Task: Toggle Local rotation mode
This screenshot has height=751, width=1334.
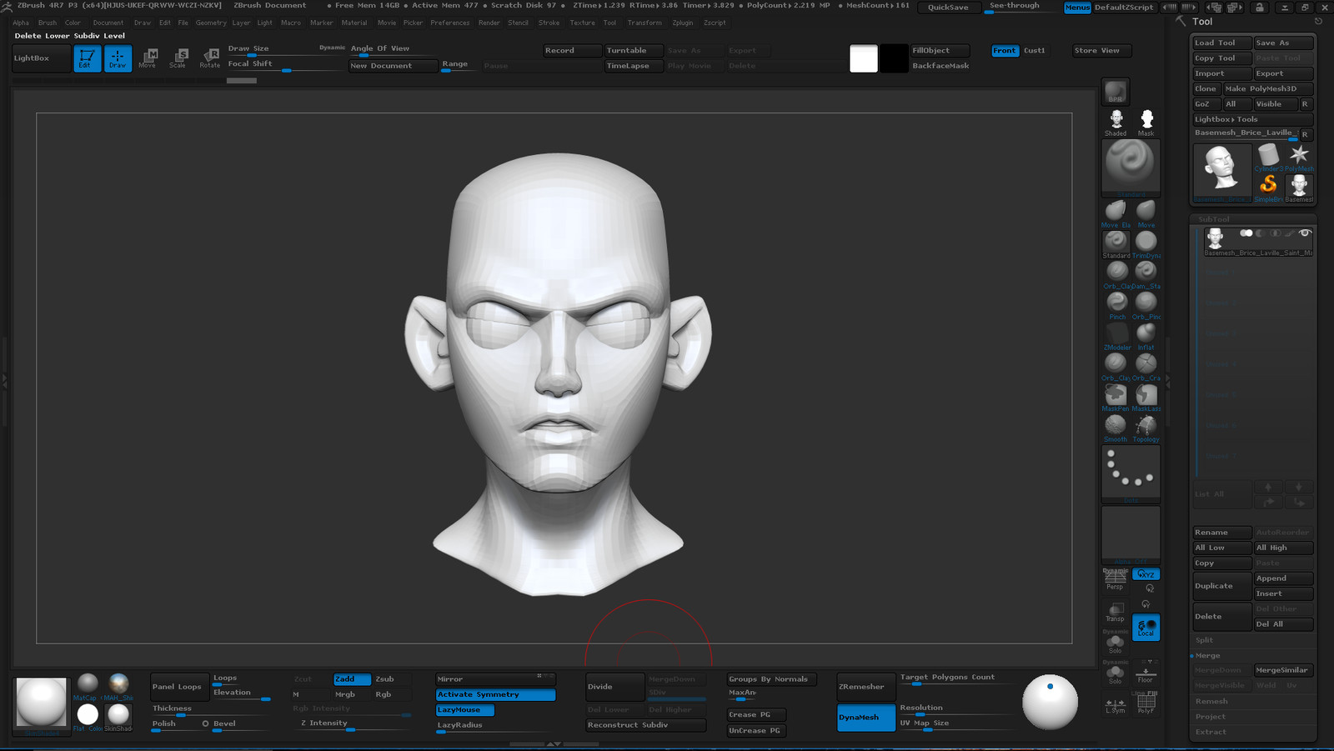Action: tap(1146, 628)
